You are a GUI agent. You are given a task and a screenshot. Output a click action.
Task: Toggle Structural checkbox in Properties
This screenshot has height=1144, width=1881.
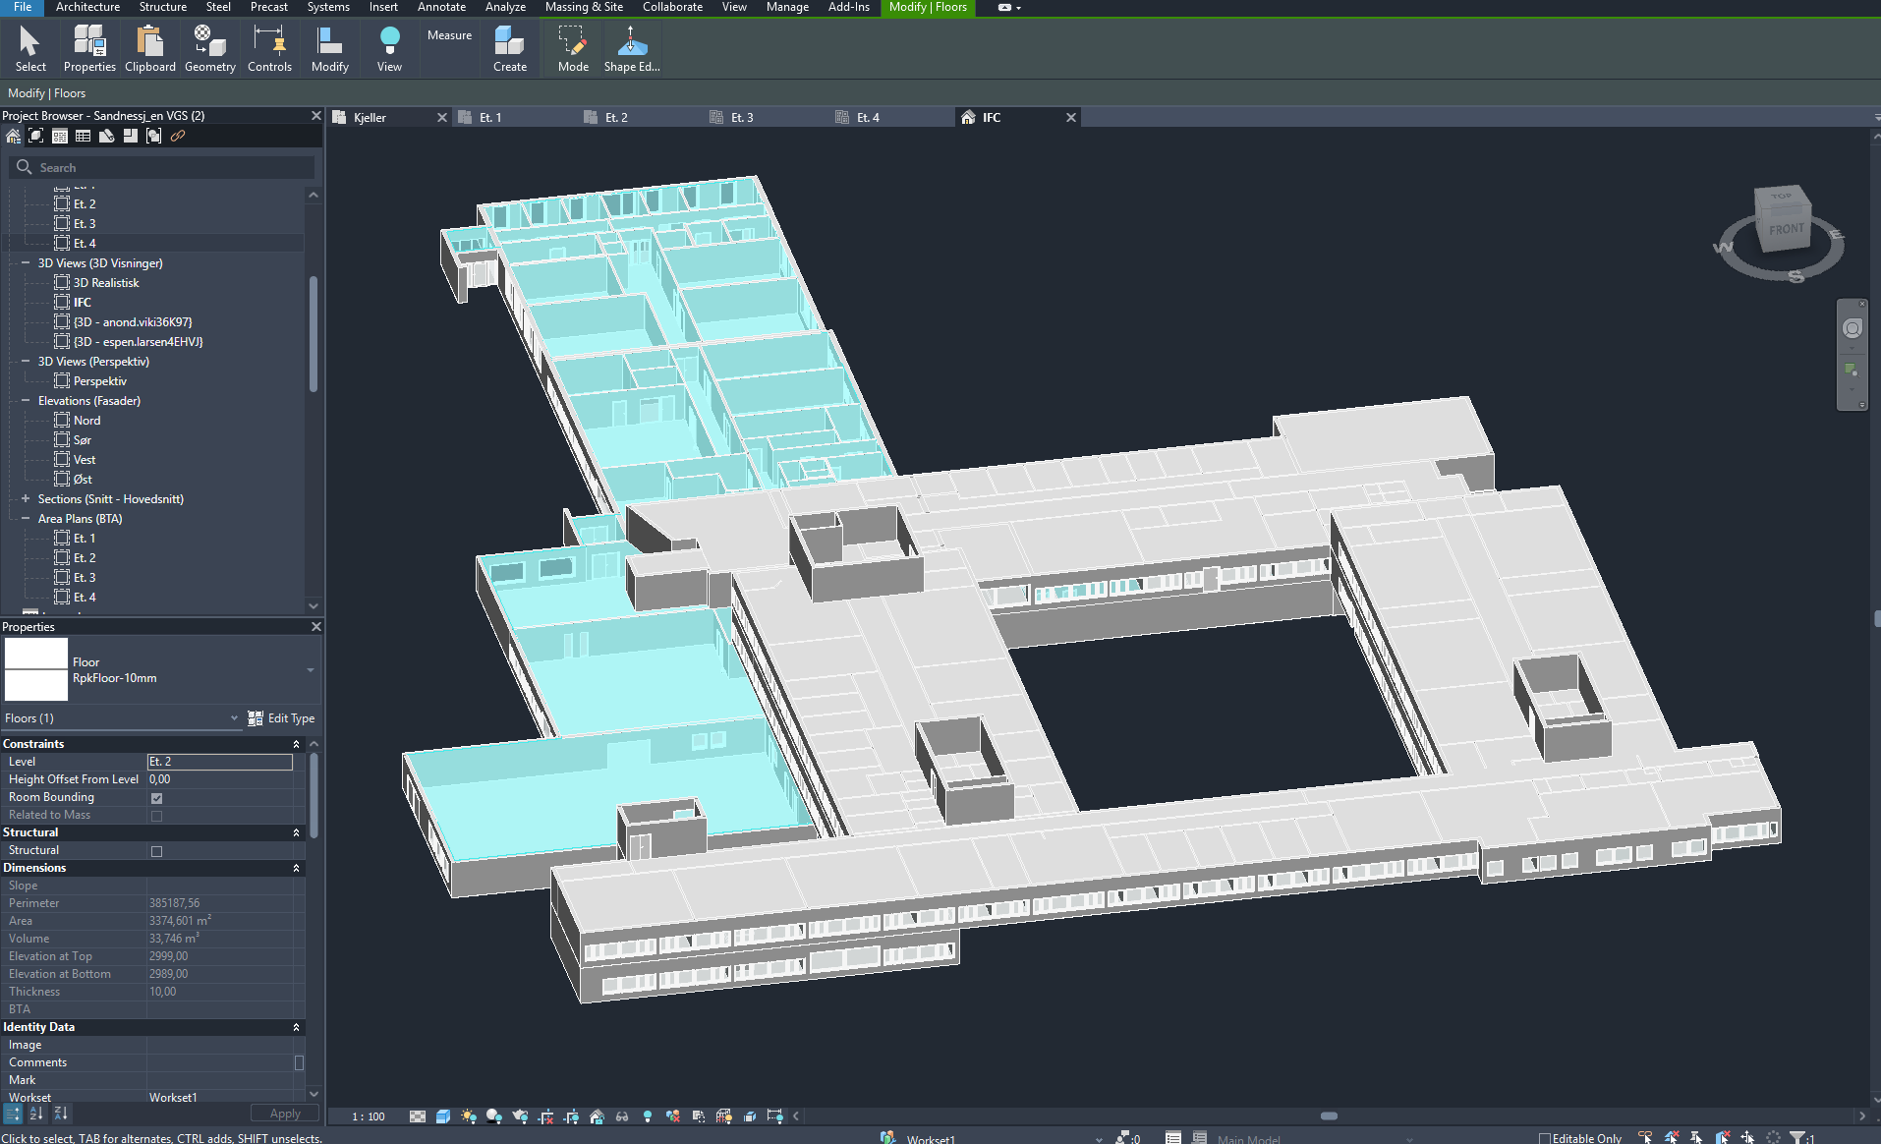tap(156, 851)
